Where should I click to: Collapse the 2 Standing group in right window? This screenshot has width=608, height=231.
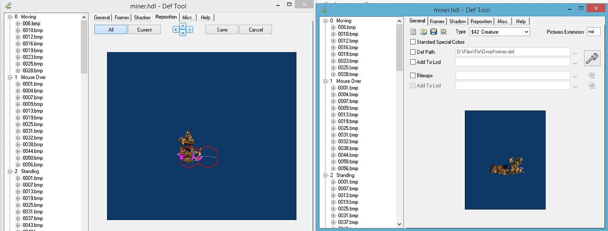(x=325, y=175)
